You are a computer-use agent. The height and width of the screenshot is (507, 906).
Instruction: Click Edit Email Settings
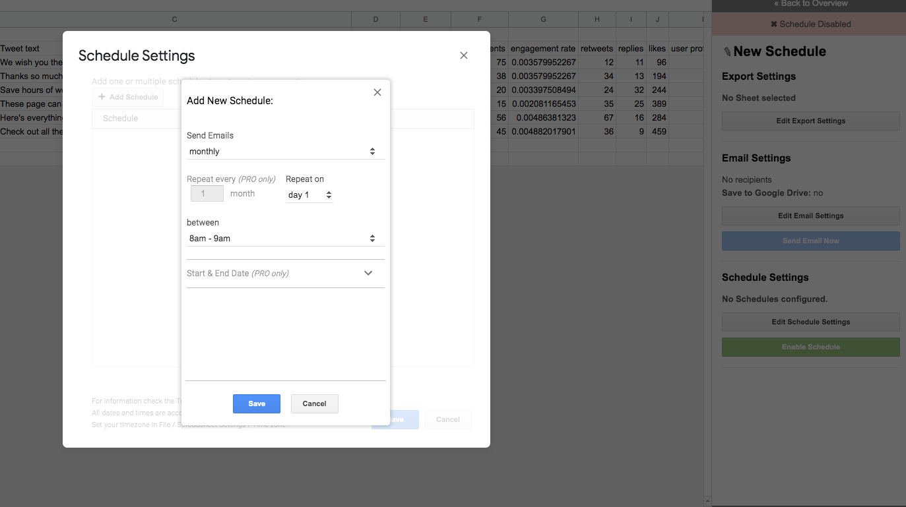point(810,216)
